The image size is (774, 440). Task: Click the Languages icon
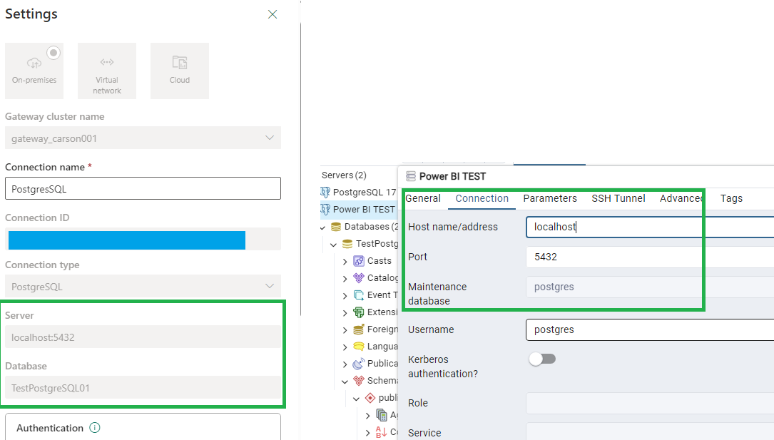(359, 347)
